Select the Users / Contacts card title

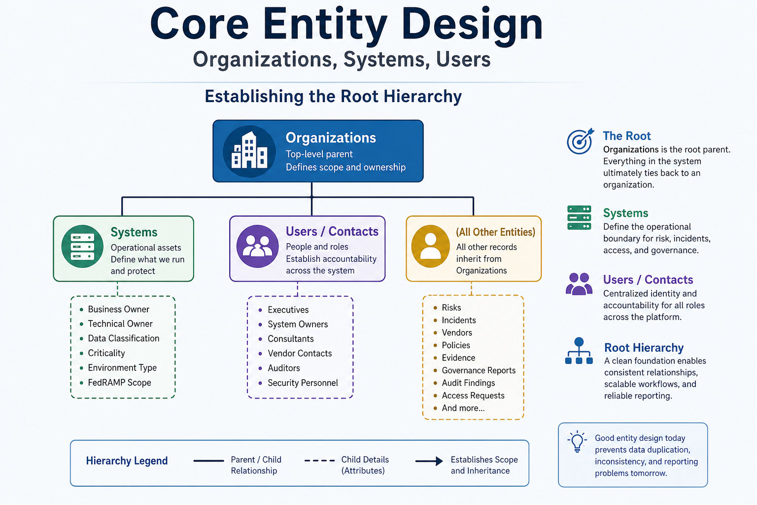[x=332, y=231]
